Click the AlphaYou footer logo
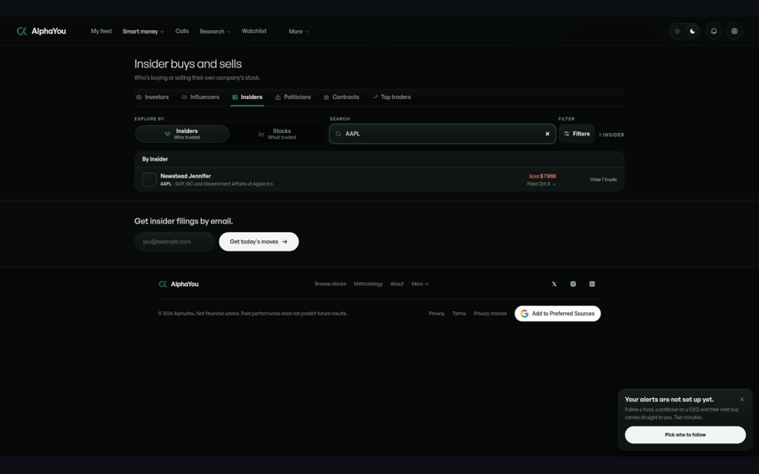759x474 pixels. [x=179, y=284]
